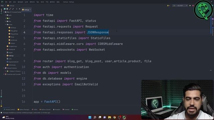This screenshot has height=120, width=214.
Task: Expand the db folder
Action: [x=6, y=18]
